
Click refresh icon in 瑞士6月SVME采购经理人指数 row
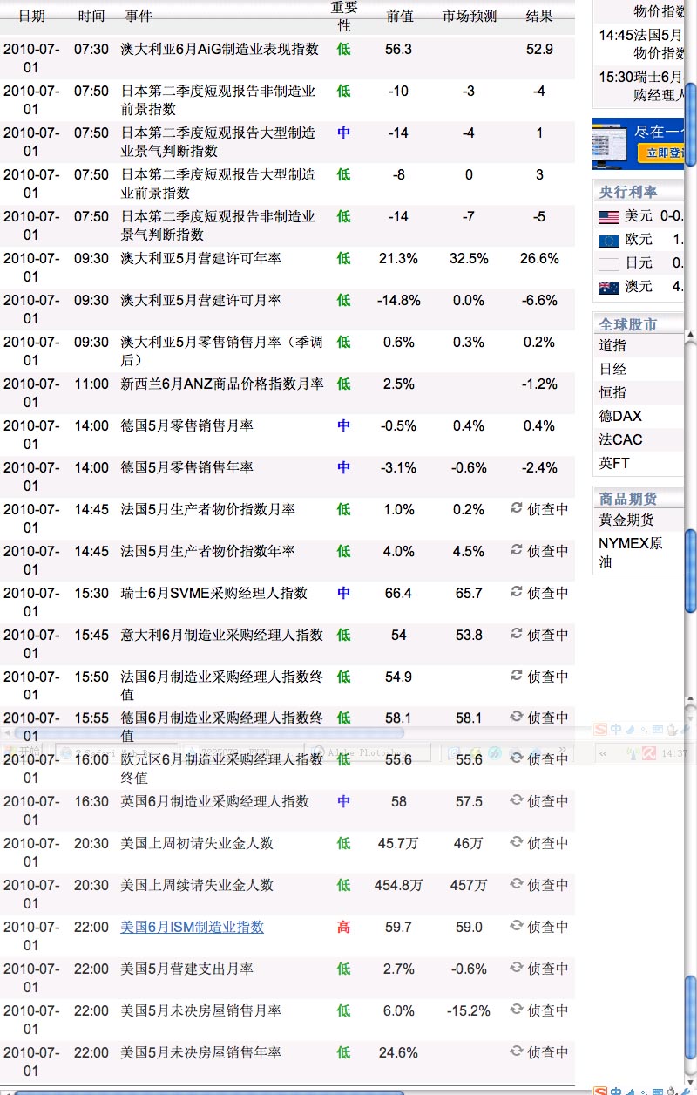point(517,591)
